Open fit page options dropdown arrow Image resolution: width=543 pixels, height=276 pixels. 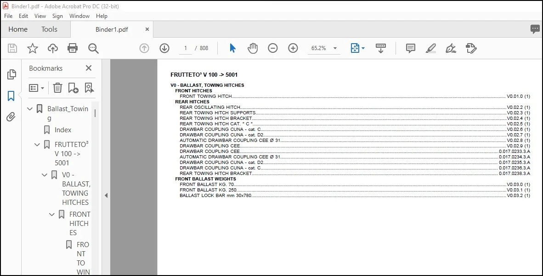(363, 48)
